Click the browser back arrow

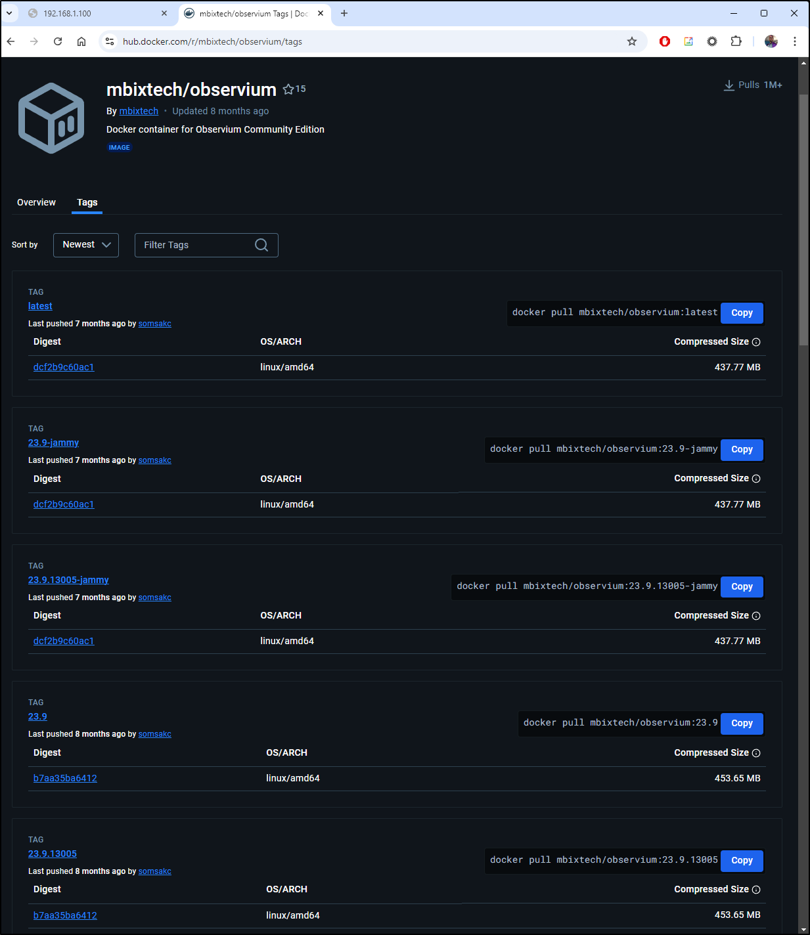(11, 41)
